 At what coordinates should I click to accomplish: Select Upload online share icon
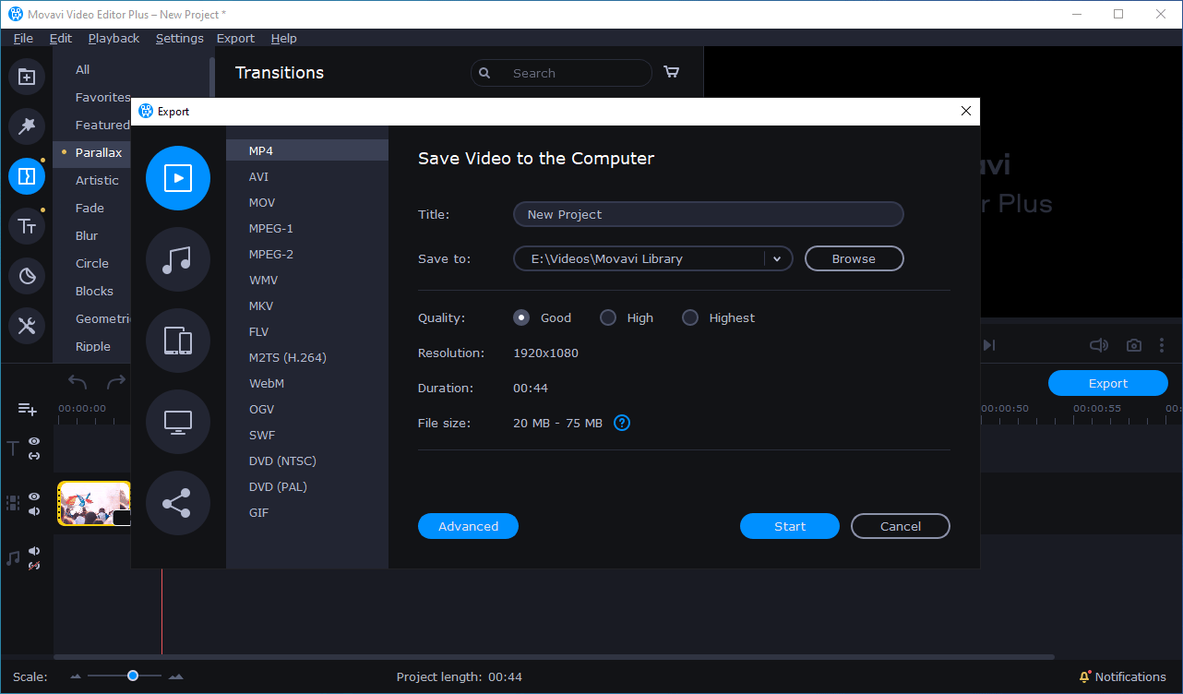tap(178, 503)
